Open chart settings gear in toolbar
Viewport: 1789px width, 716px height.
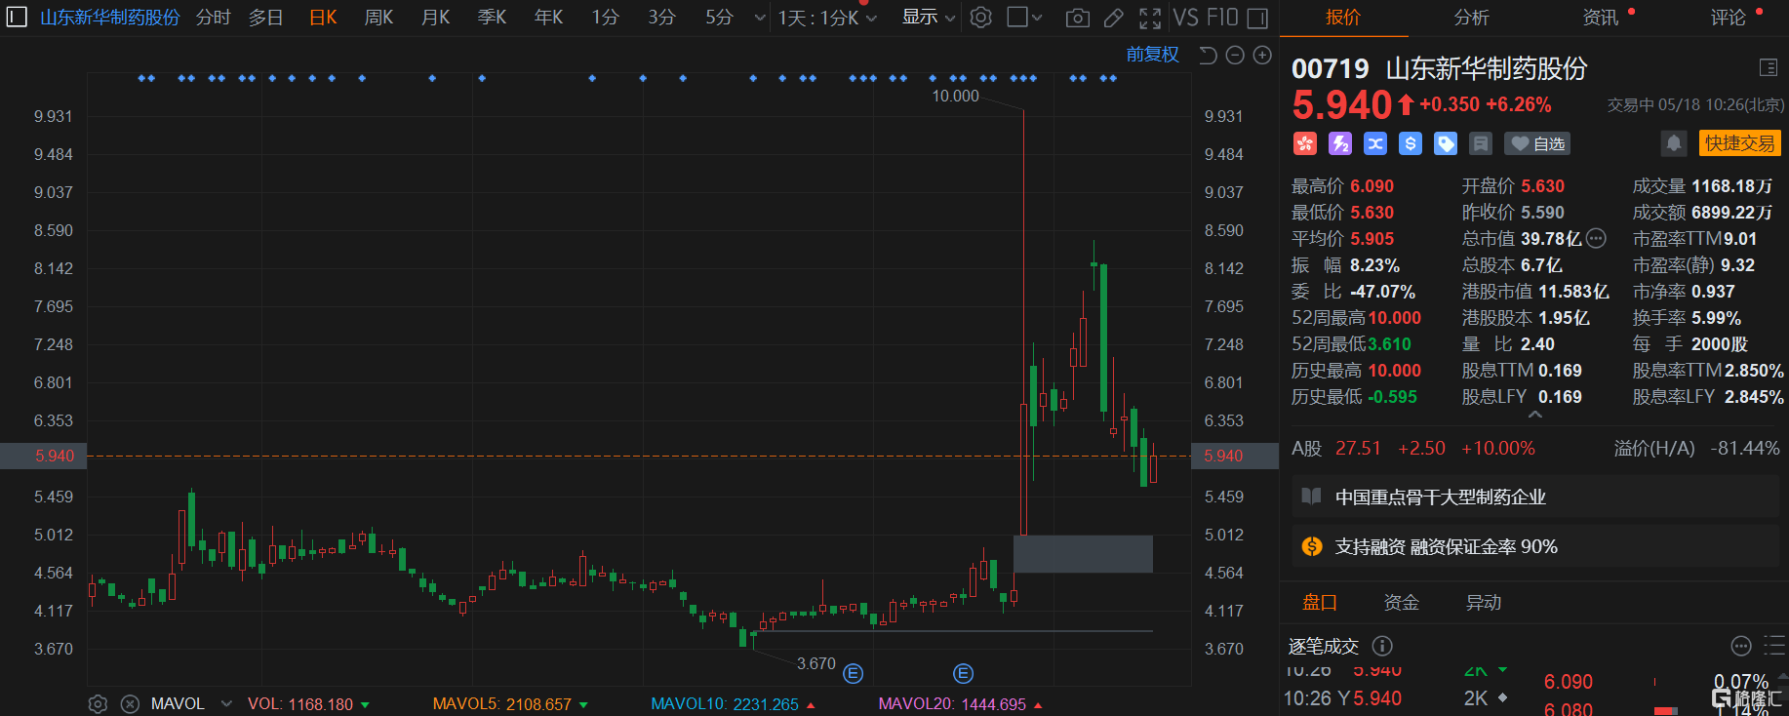[981, 18]
